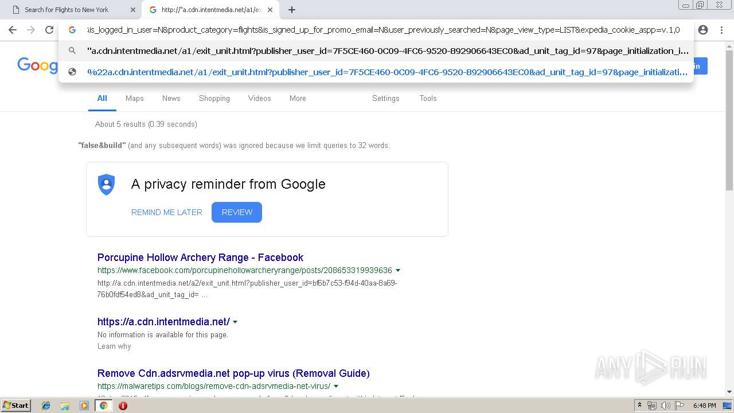Expand dropdown arrow beside a.cdn.intentmedia.net result

[235, 322]
